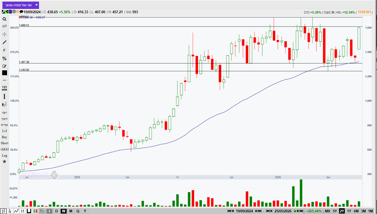The image size is (377, 214).
Task: Toggle the Log scale option
Action: click(x=4, y=156)
